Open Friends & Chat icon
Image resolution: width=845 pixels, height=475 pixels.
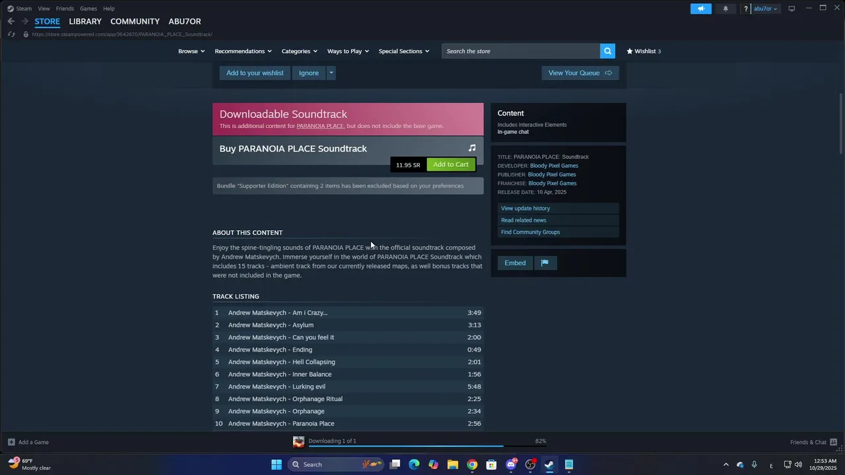pos(833,442)
